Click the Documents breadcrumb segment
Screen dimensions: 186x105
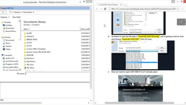(x=28, y=12)
